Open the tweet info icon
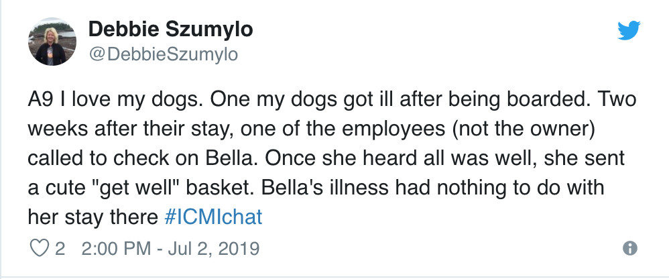 (629, 249)
